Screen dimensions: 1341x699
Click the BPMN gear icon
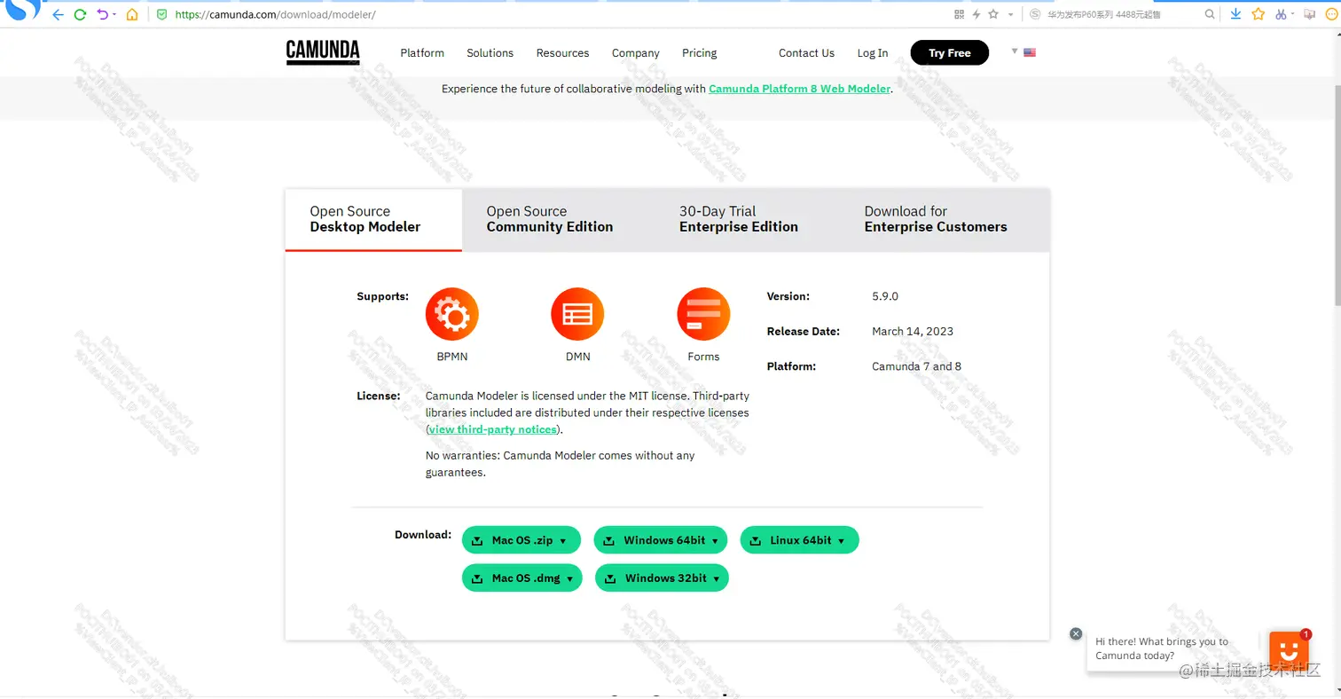[x=452, y=314]
